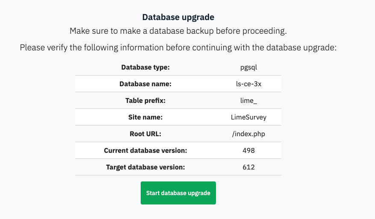Click the target version value 612

coord(248,167)
